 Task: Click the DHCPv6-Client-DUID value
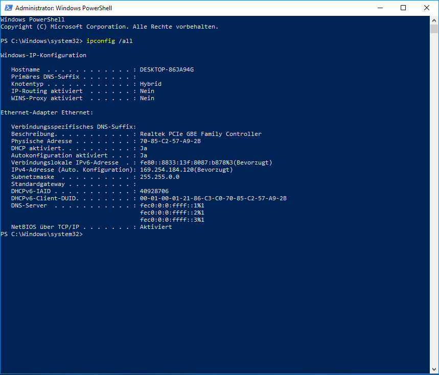(x=213, y=198)
